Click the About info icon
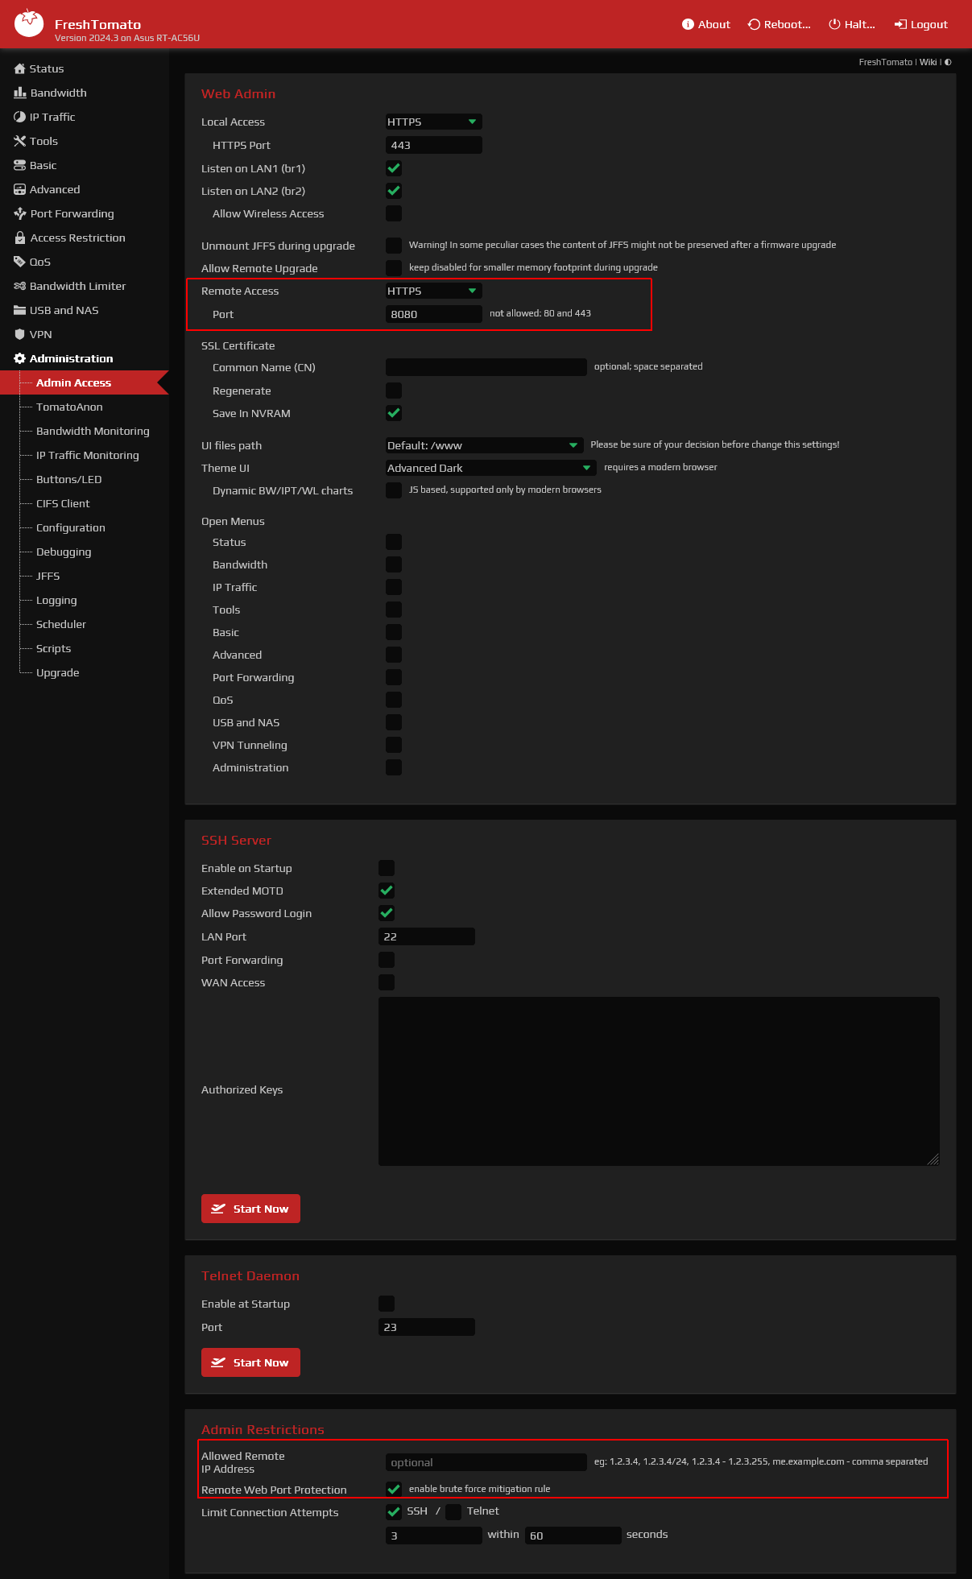972x1579 pixels. (x=688, y=24)
